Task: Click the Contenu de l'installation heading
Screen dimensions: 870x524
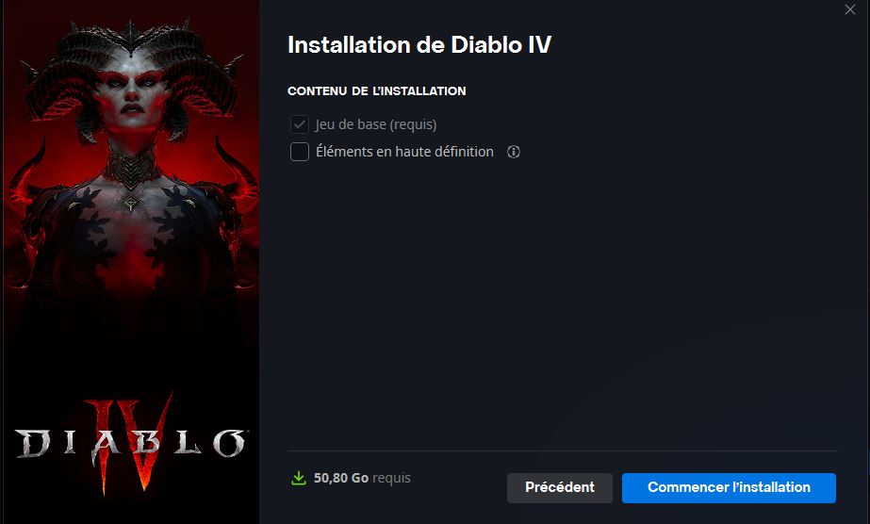Action: tap(377, 91)
